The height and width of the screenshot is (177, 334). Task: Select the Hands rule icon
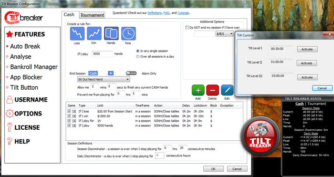click(111, 33)
